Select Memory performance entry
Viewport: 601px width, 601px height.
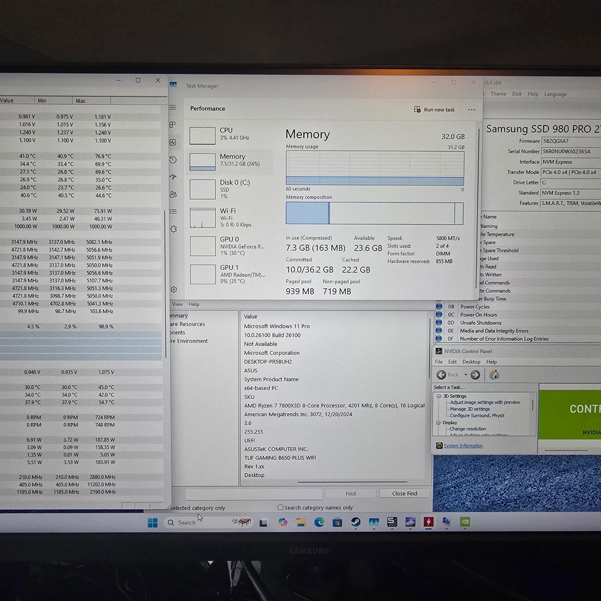[x=230, y=161]
